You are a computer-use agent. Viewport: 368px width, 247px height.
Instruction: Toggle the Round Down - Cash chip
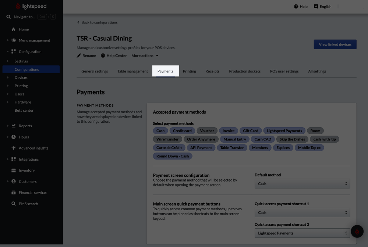point(173,156)
